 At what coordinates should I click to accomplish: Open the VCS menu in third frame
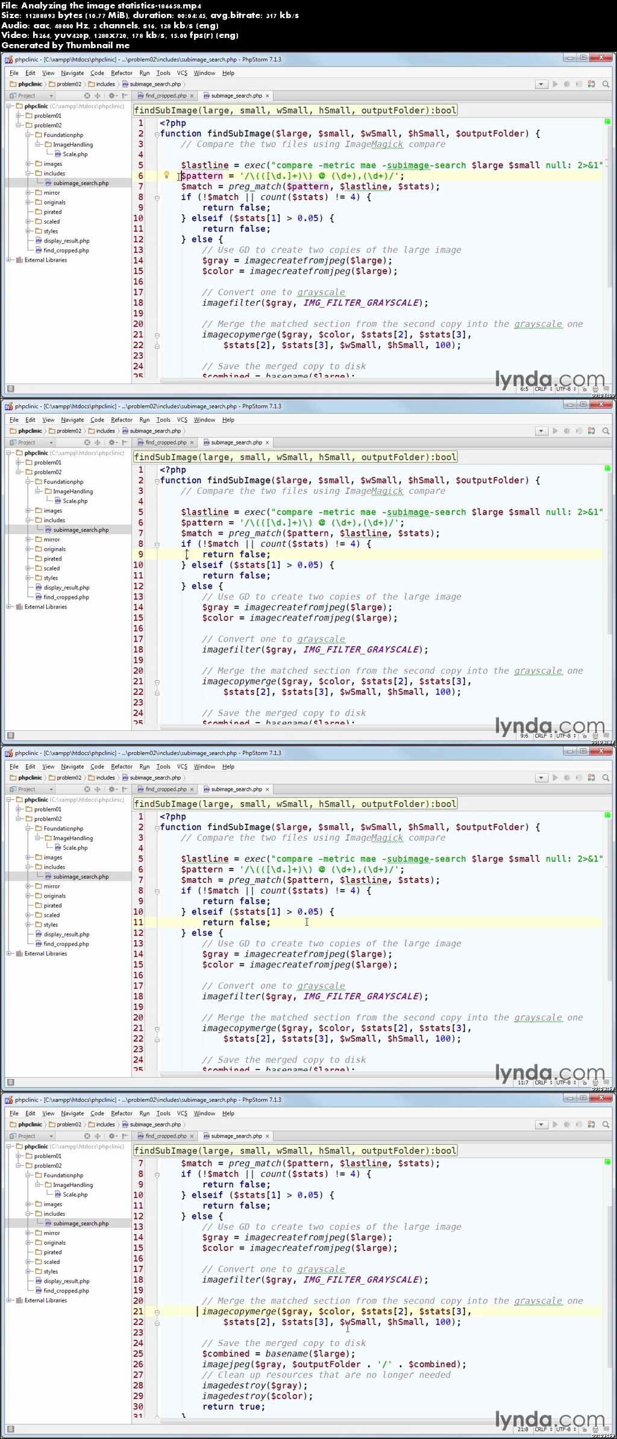tap(182, 767)
